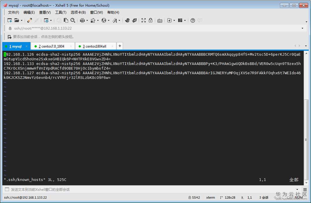Image resolution: width=311 pixels, height=203 pixels.
Task: Expand layout dropdown arrow
Action: pyautogui.click(x=185, y=20)
